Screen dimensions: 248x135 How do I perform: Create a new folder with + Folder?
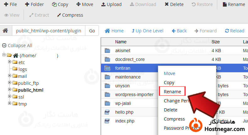tap(35, 4)
